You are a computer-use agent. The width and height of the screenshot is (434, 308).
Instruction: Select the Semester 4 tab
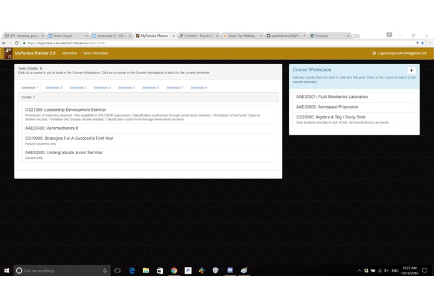tap(102, 88)
